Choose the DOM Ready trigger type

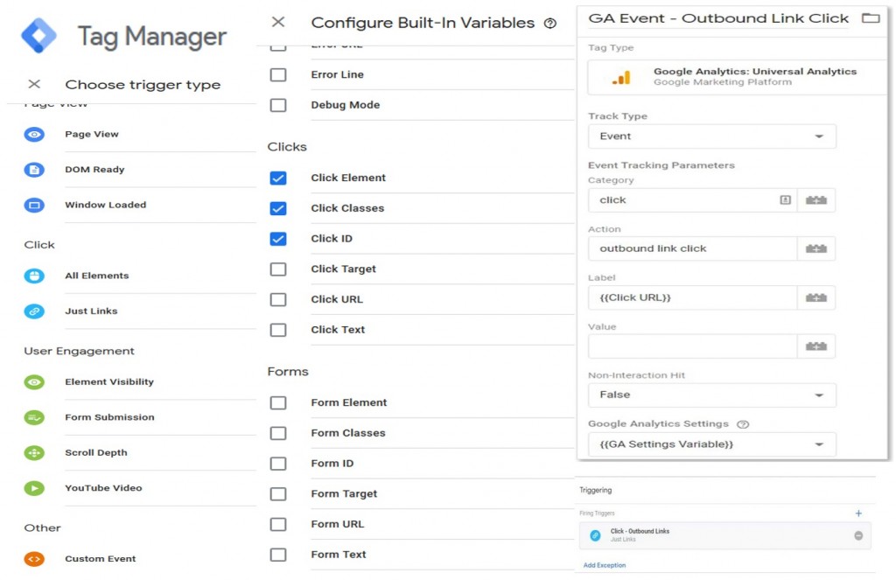tap(94, 170)
